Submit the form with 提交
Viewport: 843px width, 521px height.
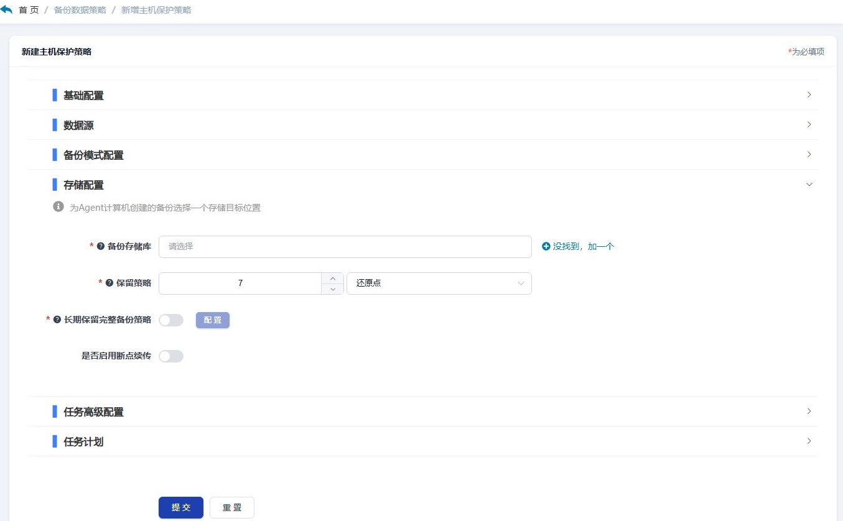point(181,507)
